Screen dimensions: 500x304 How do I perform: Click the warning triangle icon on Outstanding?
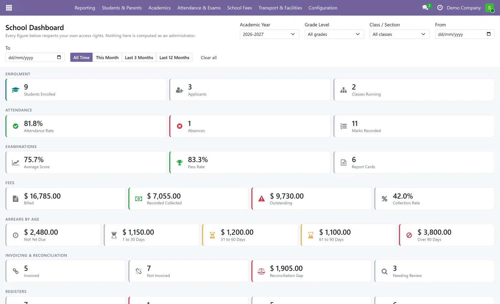pos(261,199)
